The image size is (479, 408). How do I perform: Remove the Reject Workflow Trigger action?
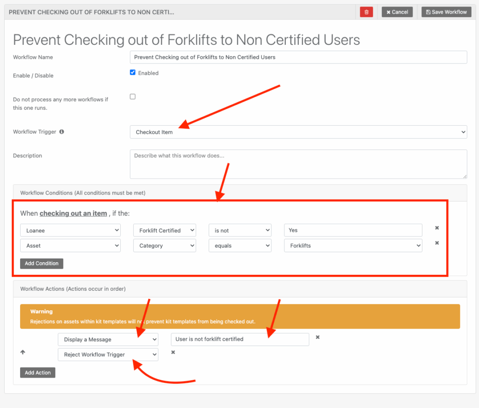click(x=173, y=352)
